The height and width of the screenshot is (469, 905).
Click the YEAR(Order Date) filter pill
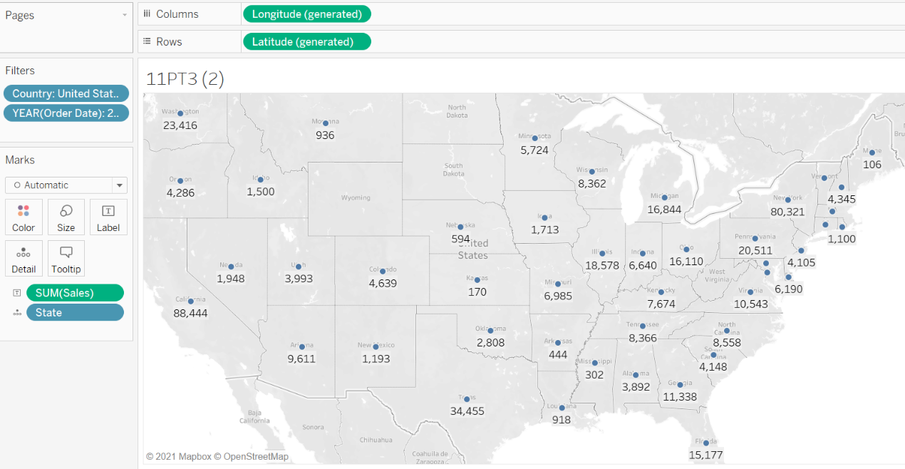(66, 113)
